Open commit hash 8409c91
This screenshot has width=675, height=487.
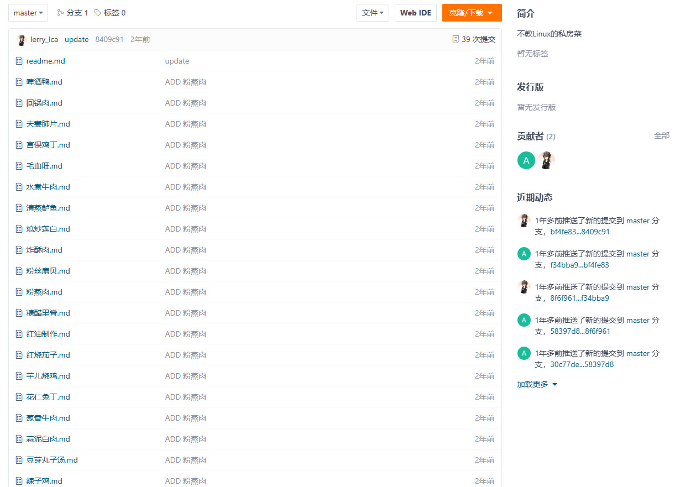click(109, 39)
